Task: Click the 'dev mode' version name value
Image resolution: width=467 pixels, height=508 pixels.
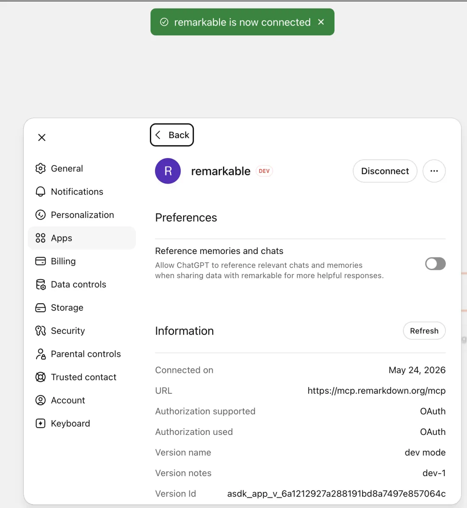Action: [425, 453]
